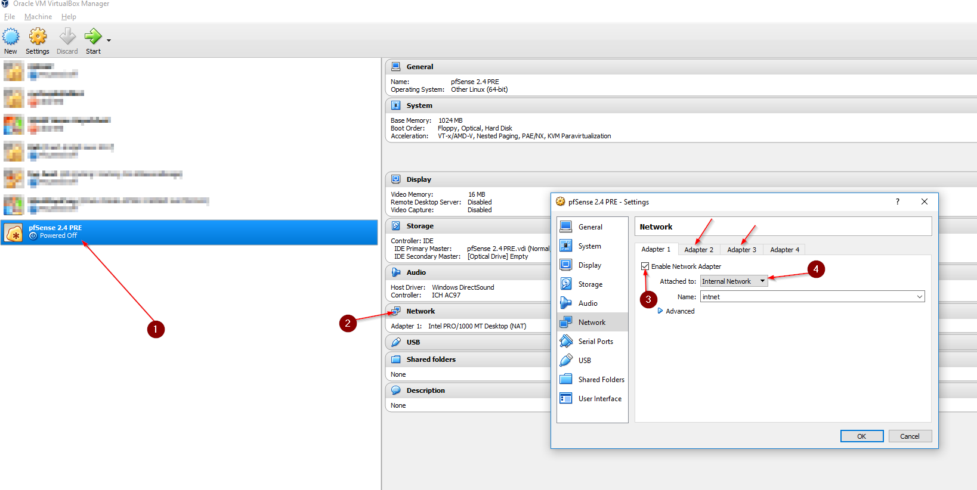The height and width of the screenshot is (490, 977).
Task: Select User Interface category icon in Settings
Action: tap(566, 398)
